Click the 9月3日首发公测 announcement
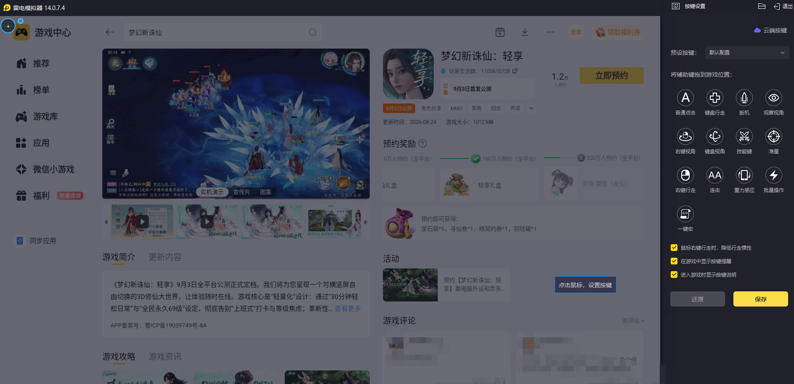 (x=488, y=89)
